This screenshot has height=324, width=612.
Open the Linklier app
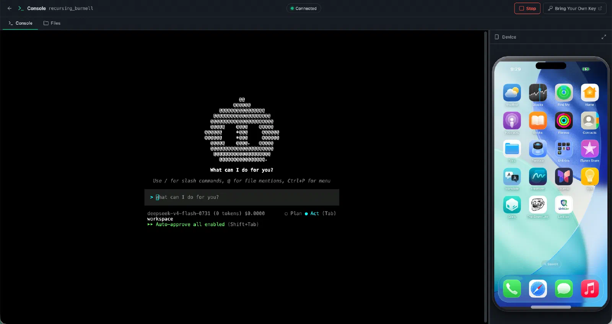pyautogui.click(x=564, y=205)
